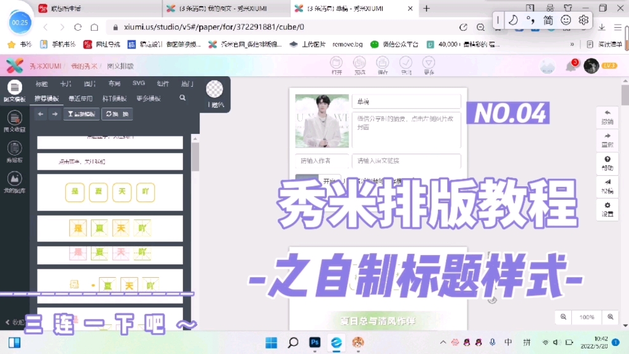Switch to the SVG template tab
This screenshot has width=629, height=354.
[139, 84]
